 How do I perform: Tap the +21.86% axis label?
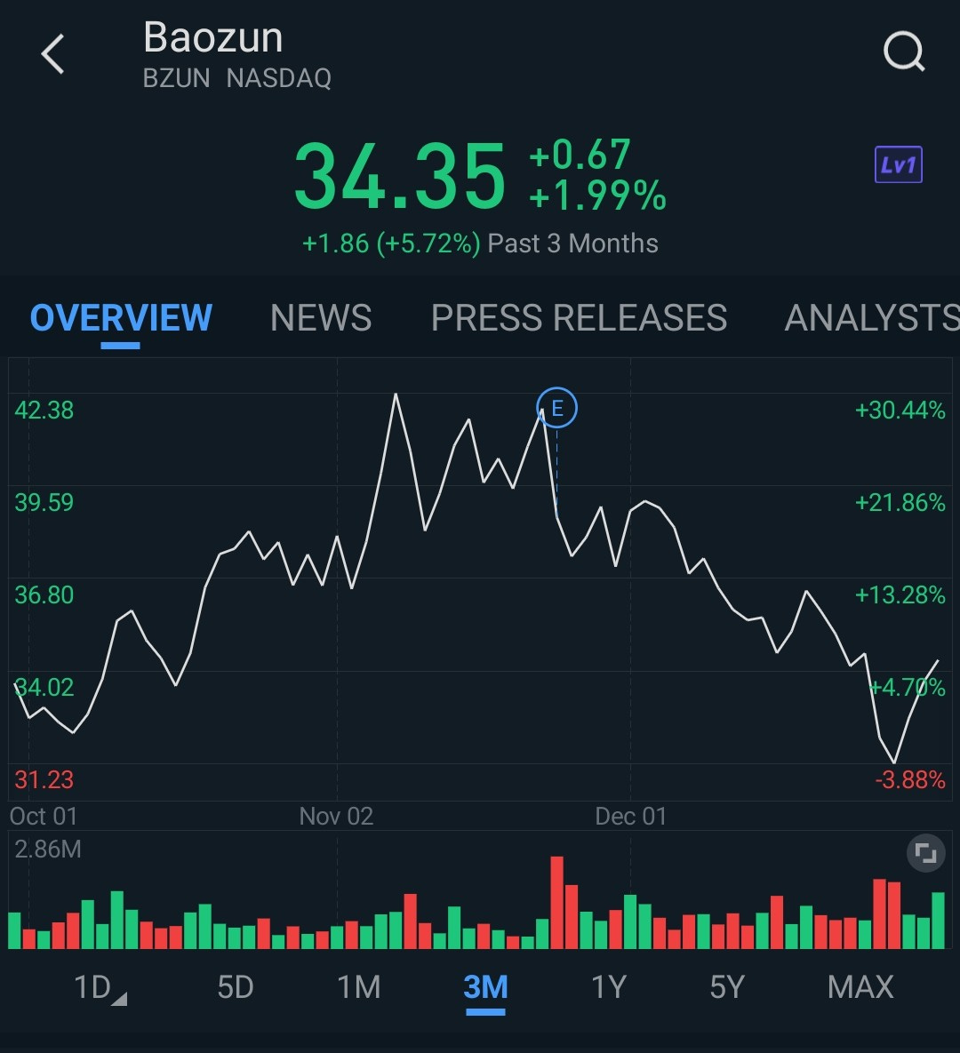point(900,502)
